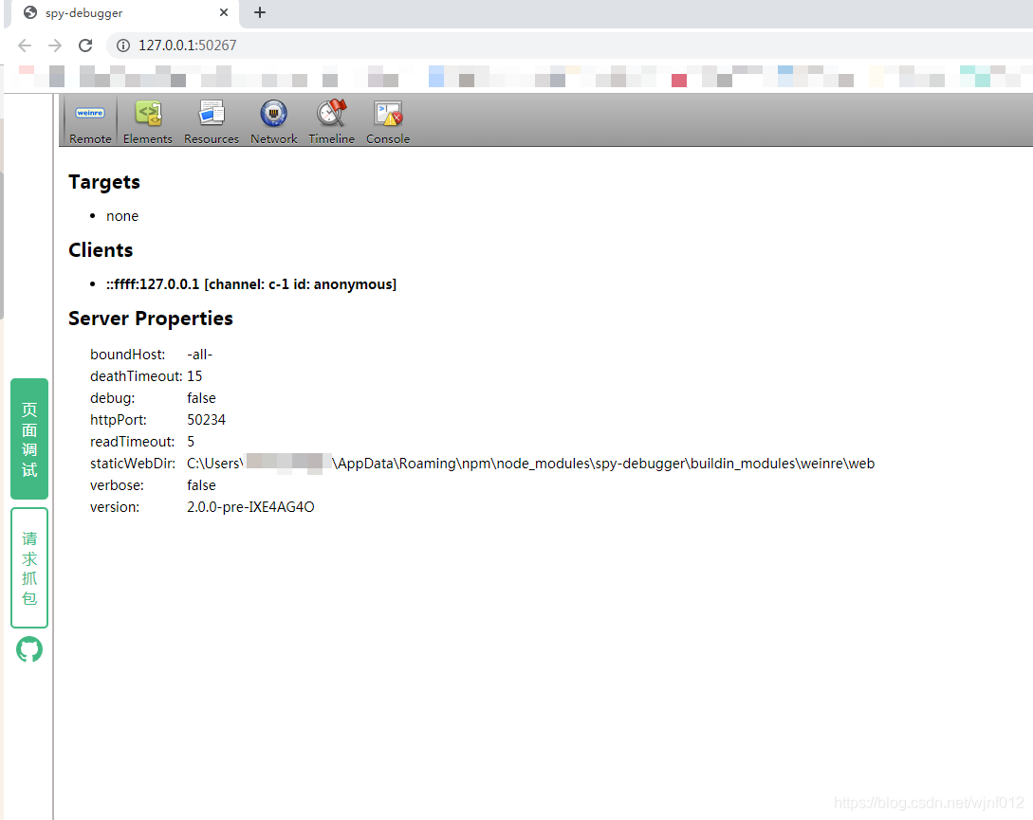The height and width of the screenshot is (820, 1033).
Task: Open the weinre Remote panel
Action: 90,121
